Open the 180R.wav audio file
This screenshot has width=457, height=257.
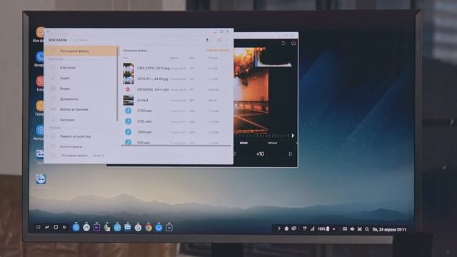click(176, 132)
